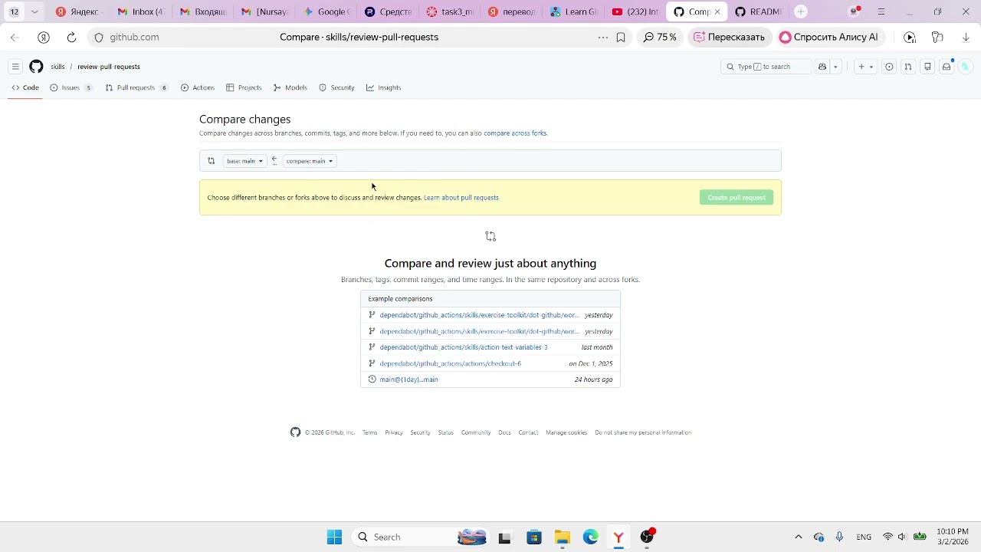Open the Models tab

290,87
